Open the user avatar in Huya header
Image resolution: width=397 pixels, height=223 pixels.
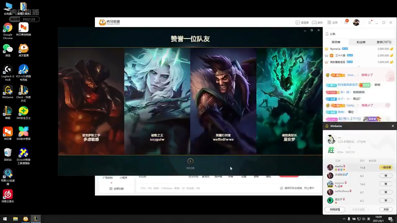pyautogui.click(x=356, y=23)
